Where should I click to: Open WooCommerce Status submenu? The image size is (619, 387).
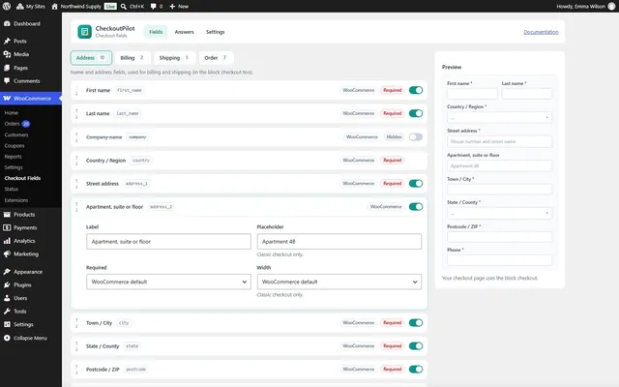pos(12,190)
